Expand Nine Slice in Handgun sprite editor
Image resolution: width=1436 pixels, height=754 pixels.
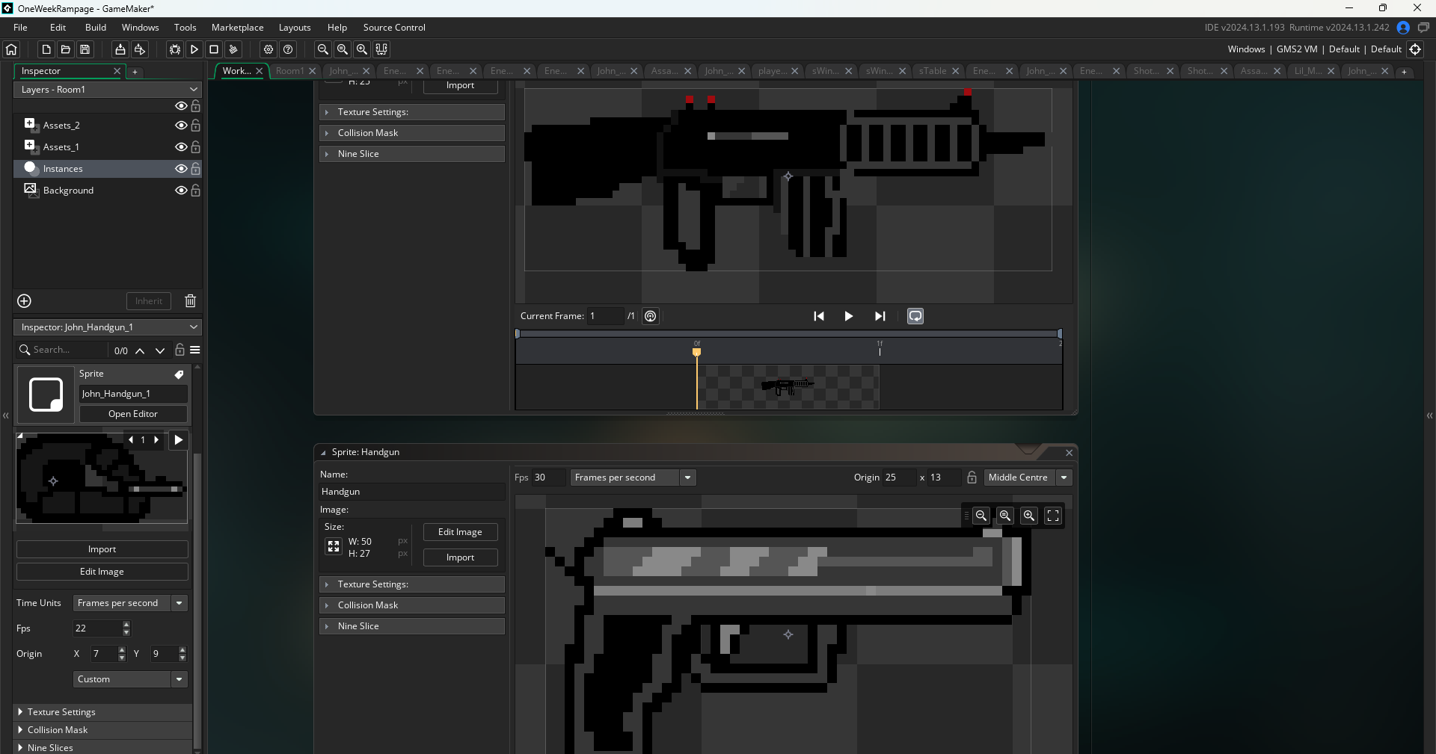click(413, 626)
